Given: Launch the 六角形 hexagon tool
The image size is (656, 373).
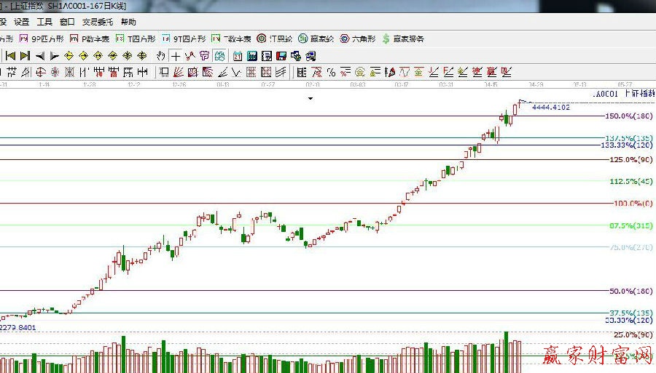Looking at the screenshot, I should click(358, 39).
